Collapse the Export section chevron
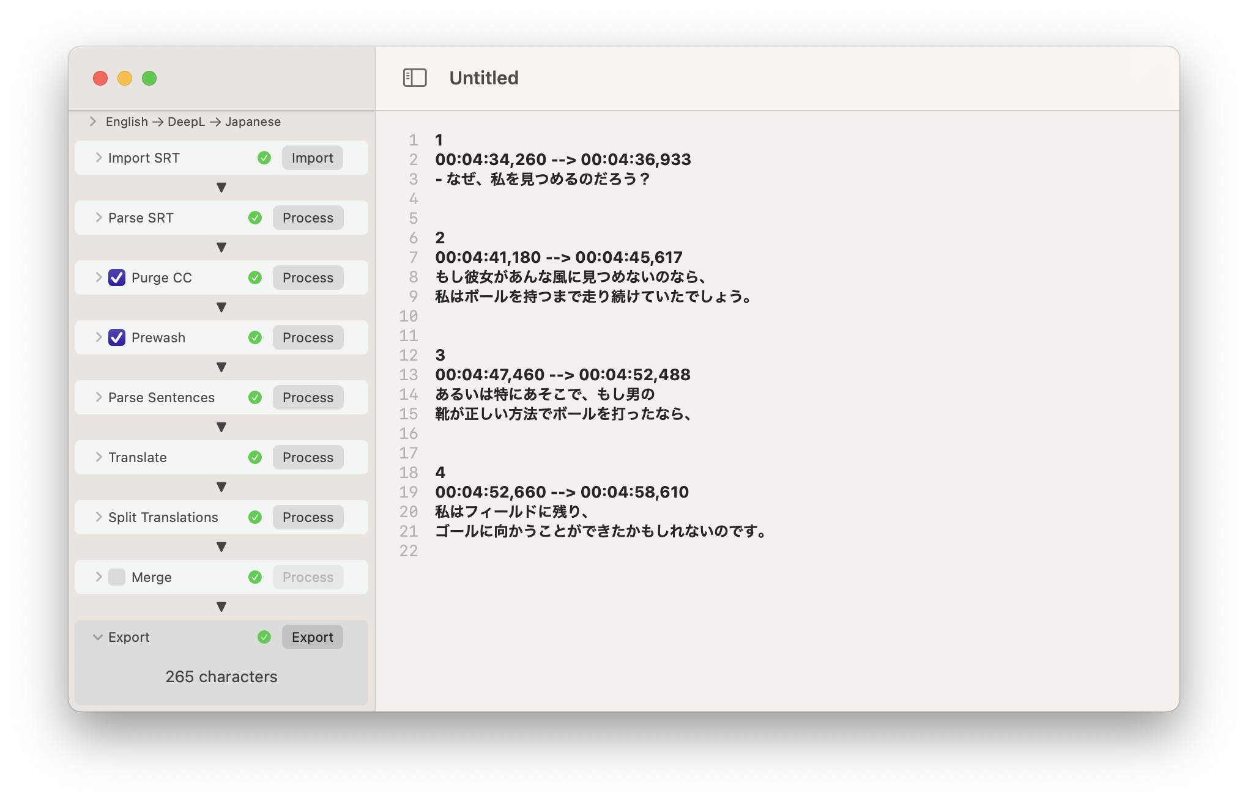This screenshot has height=802, width=1248. click(x=98, y=637)
